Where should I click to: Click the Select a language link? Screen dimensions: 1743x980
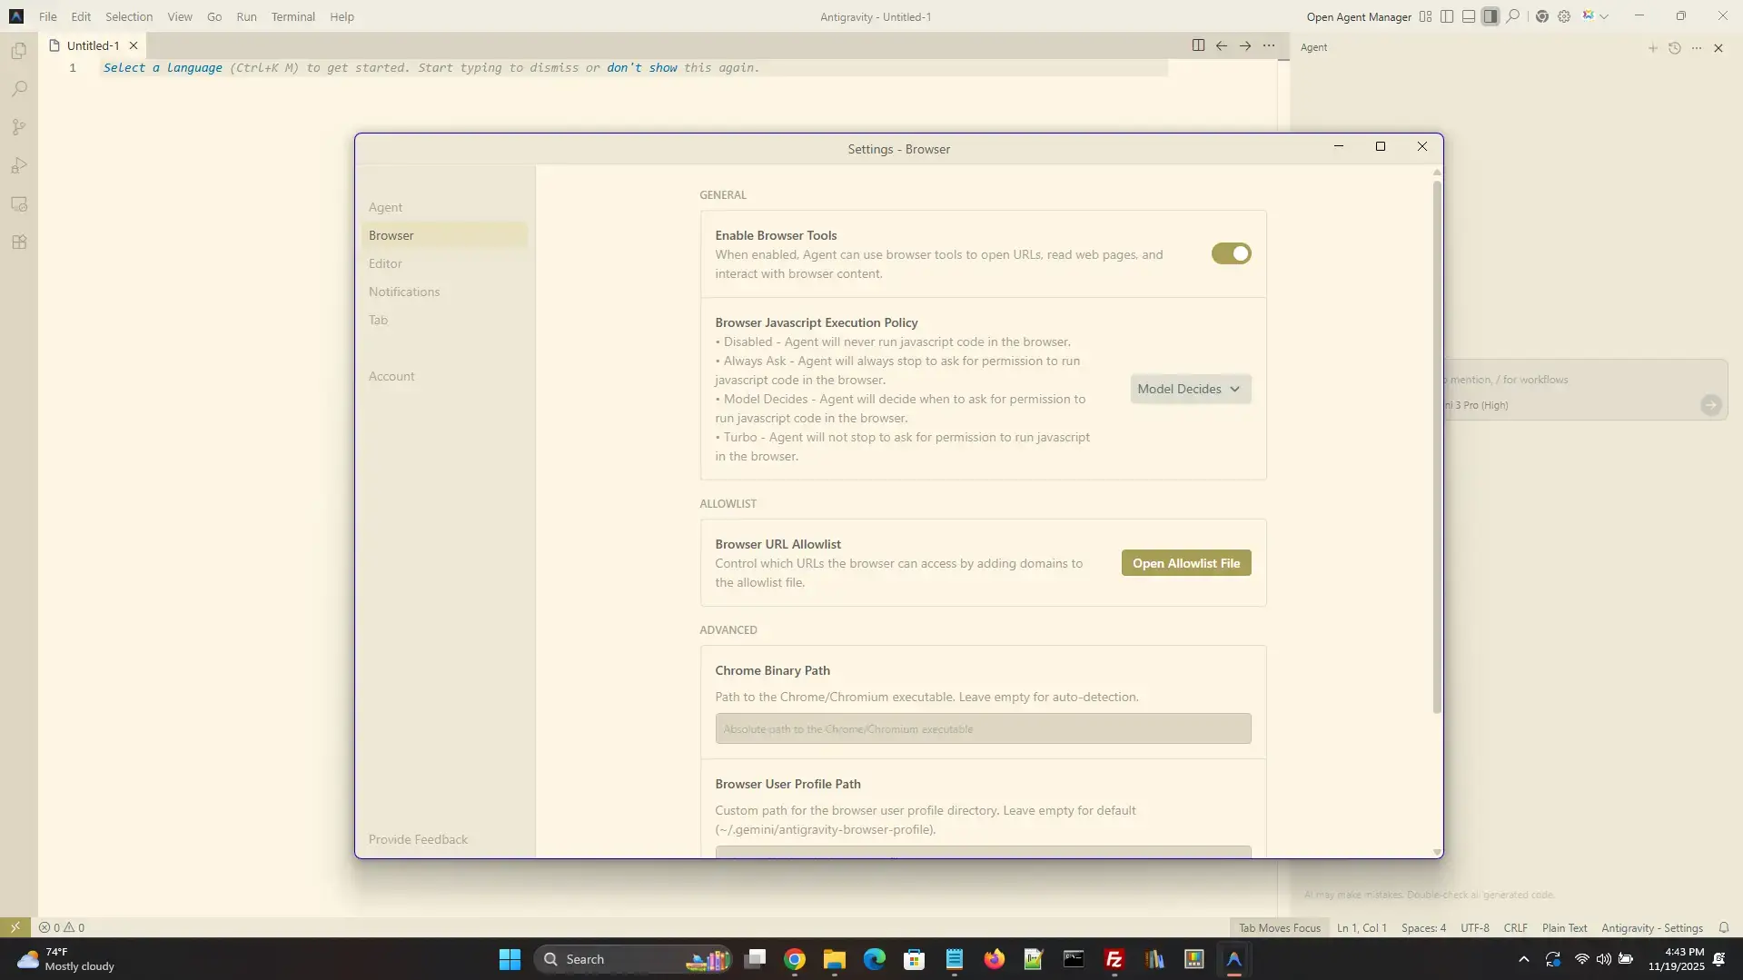click(x=163, y=67)
